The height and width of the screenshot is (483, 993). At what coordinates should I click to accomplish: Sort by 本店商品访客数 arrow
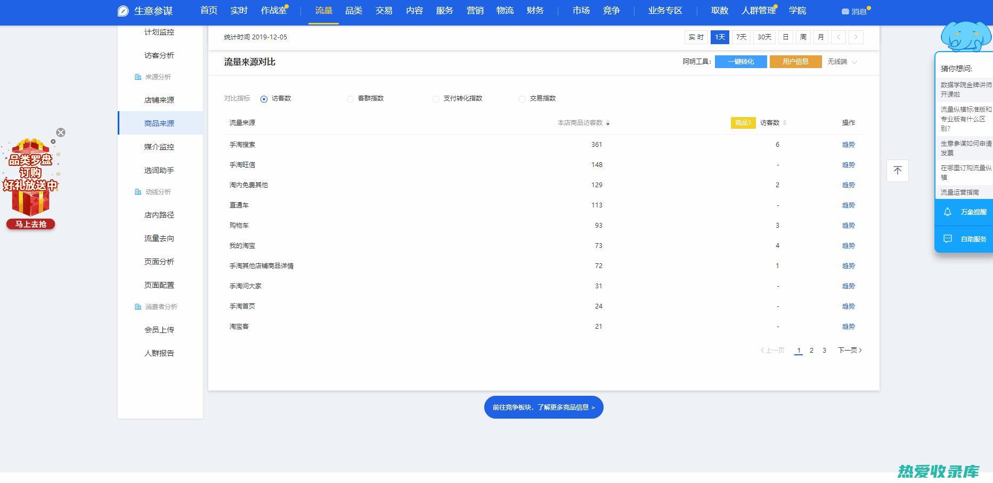coord(608,123)
